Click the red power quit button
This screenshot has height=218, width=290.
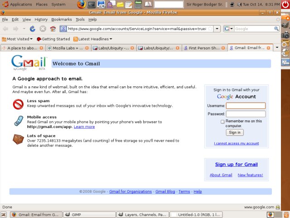[x=285, y=5]
